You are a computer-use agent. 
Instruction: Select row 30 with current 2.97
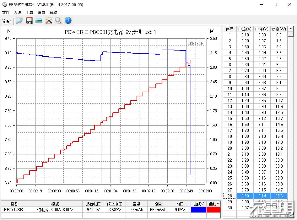255,208
